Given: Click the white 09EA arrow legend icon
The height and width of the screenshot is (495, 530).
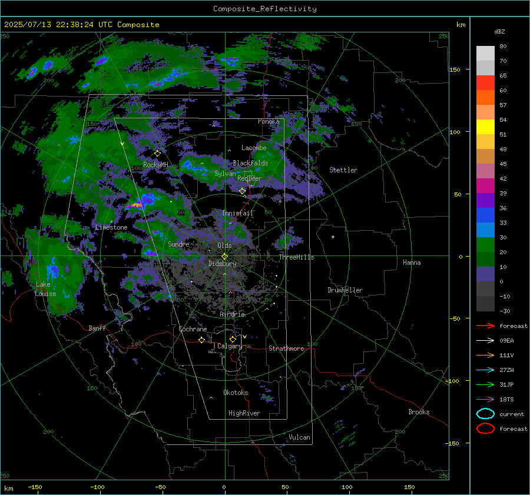Looking at the screenshot, I should pos(485,340).
